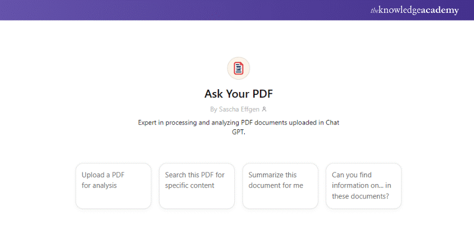Click "document for me" text in the third card
Screen dimensions: 474x251
[276, 185]
